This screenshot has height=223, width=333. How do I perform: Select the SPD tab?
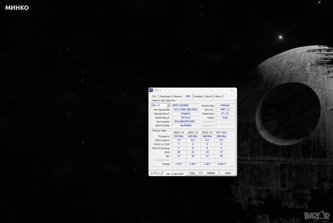[188, 96]
